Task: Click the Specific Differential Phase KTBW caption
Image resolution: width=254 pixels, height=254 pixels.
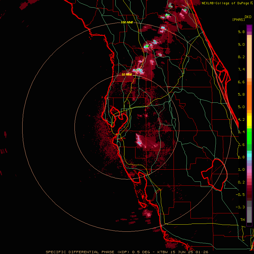Action: pos(127,252)
